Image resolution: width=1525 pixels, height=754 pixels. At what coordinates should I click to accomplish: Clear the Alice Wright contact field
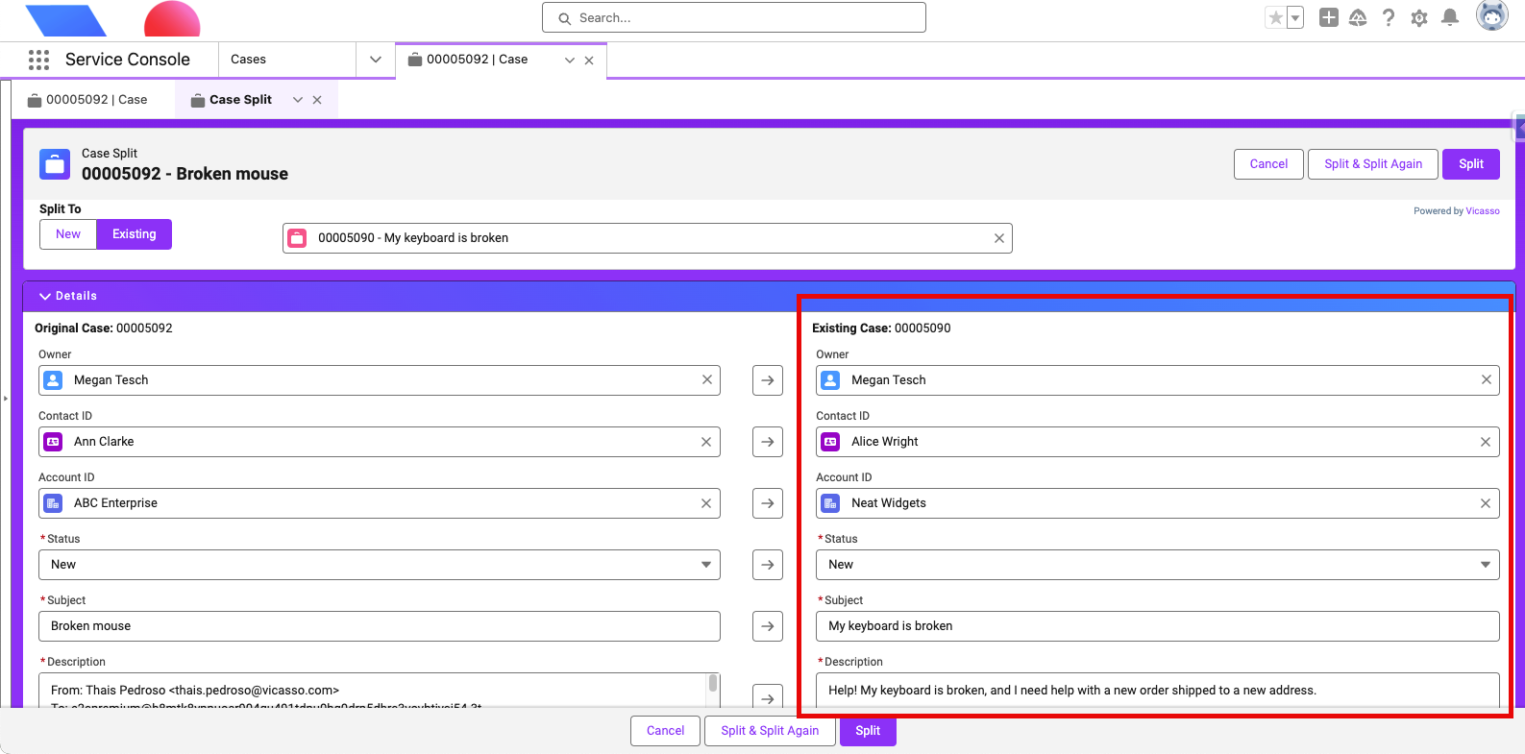pyautogui.click(x=1486, y=442)
